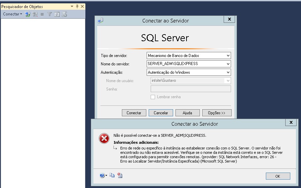
Task: Click the 'Nome do servidor:' label
Action: click(x=115, y=64)
